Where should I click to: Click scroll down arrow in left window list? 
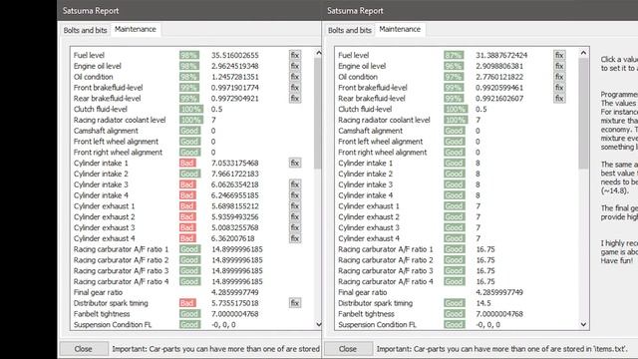[x=319, y=324]
